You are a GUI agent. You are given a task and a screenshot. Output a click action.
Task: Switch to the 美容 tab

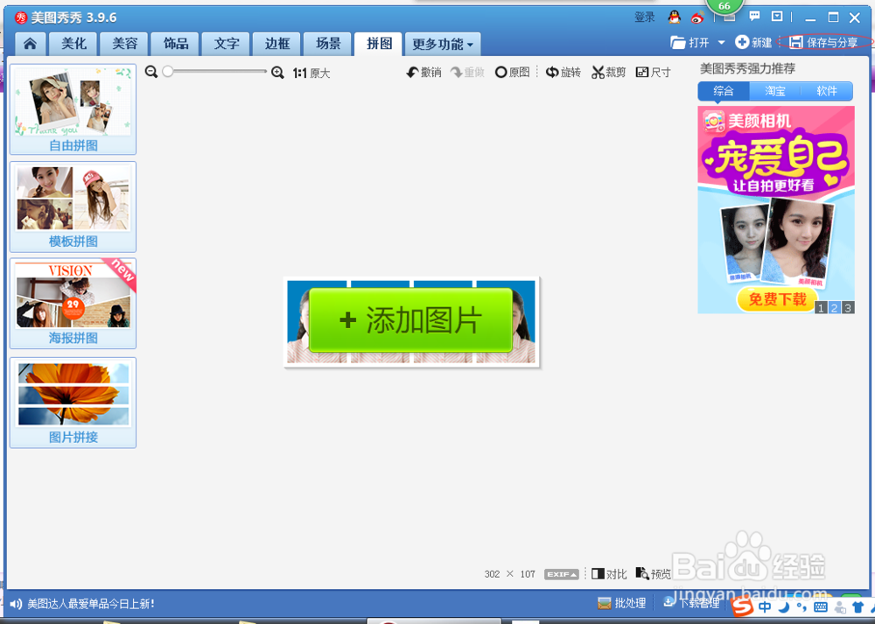(123, 43)
